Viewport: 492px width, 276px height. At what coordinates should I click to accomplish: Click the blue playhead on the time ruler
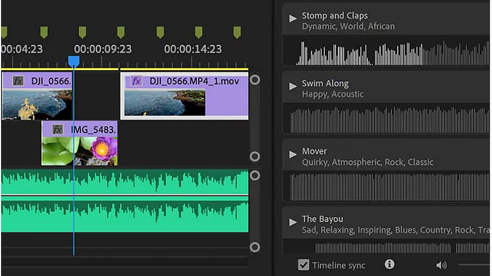74,61
